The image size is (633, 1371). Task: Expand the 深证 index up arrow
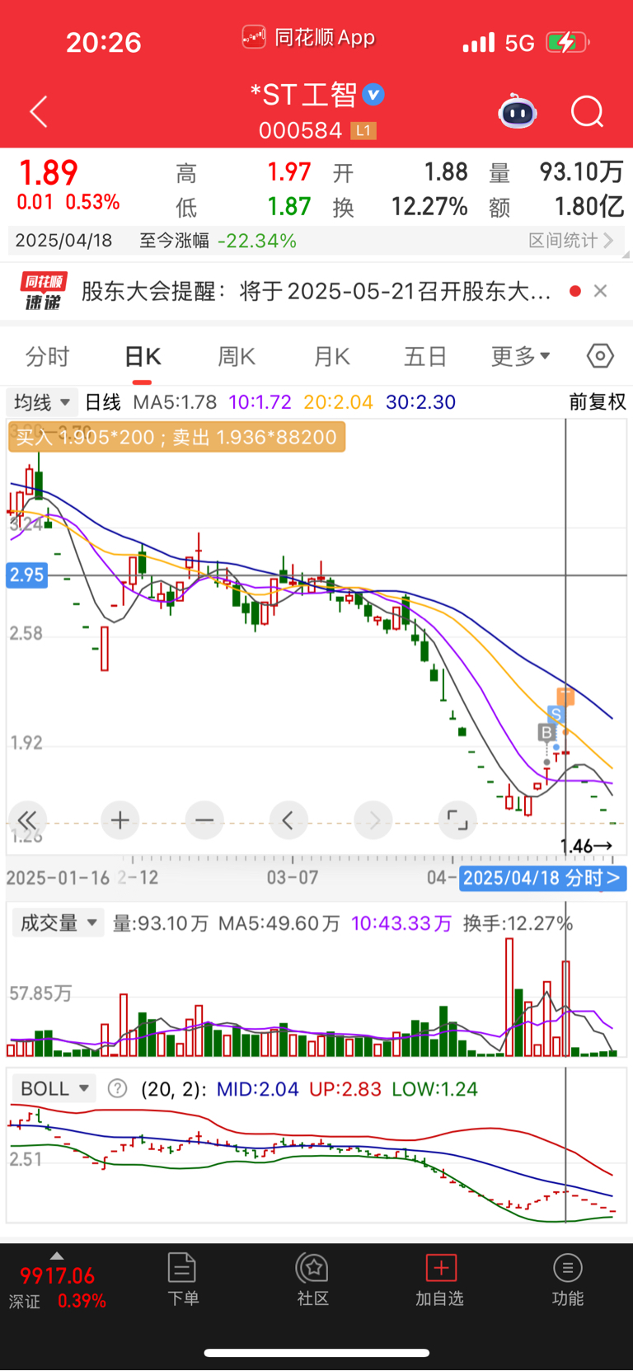click(x=57, y=1256)
